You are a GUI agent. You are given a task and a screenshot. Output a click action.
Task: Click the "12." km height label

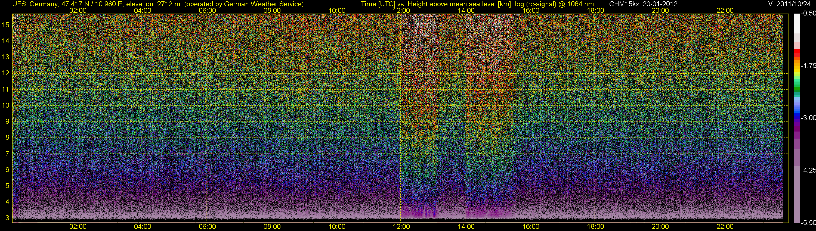point(6,73)
